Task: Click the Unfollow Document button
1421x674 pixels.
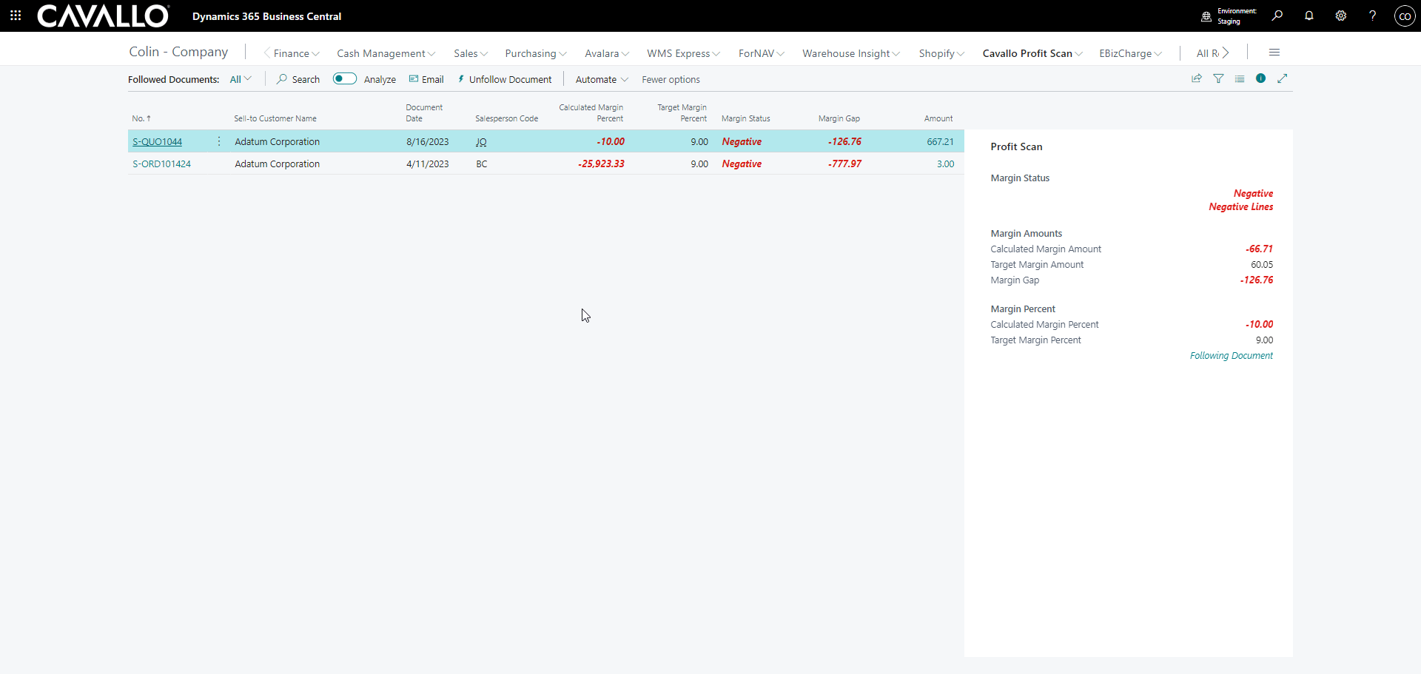Action: pyautogui.click(x=504, y=80)
